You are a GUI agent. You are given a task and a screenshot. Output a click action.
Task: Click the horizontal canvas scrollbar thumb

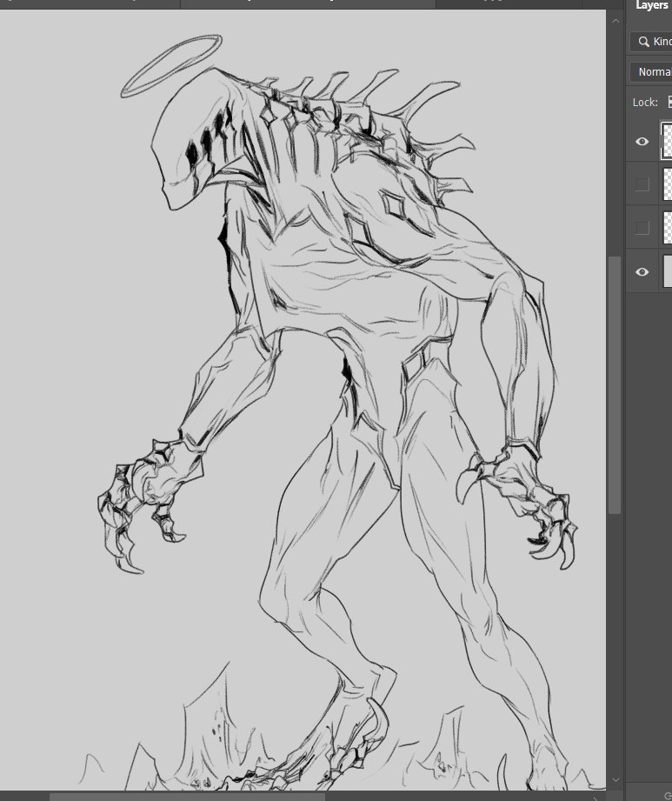click(187, 797)
